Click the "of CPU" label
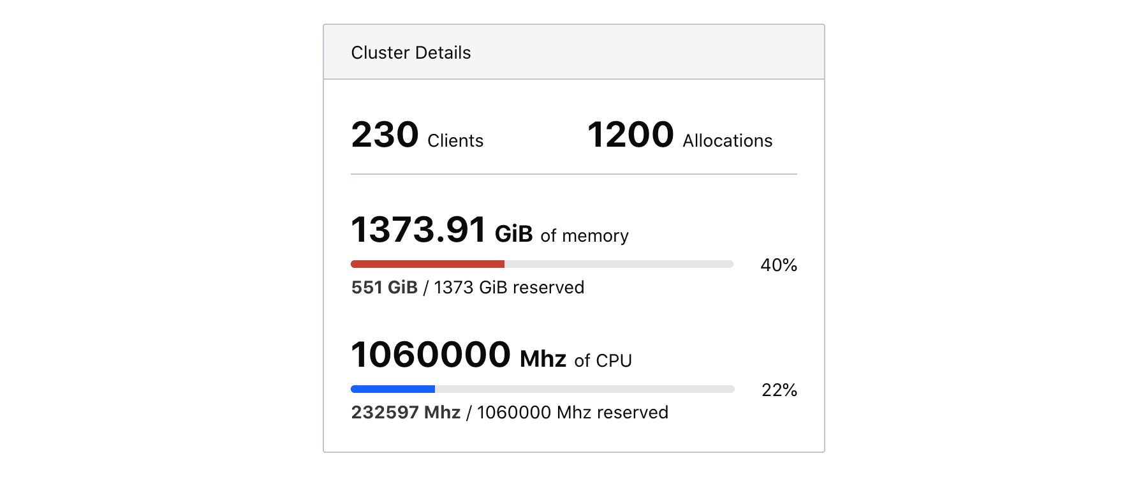The height and width of the screenshot is (486, 1148). 603,360
